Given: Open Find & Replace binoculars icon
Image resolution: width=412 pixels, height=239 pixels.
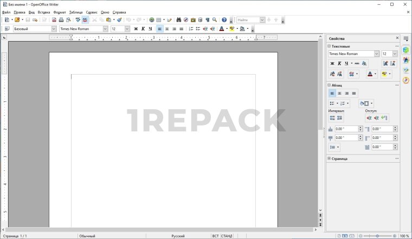Looking at the screenshot, I should pyautogui.click(x=178, y=20).
